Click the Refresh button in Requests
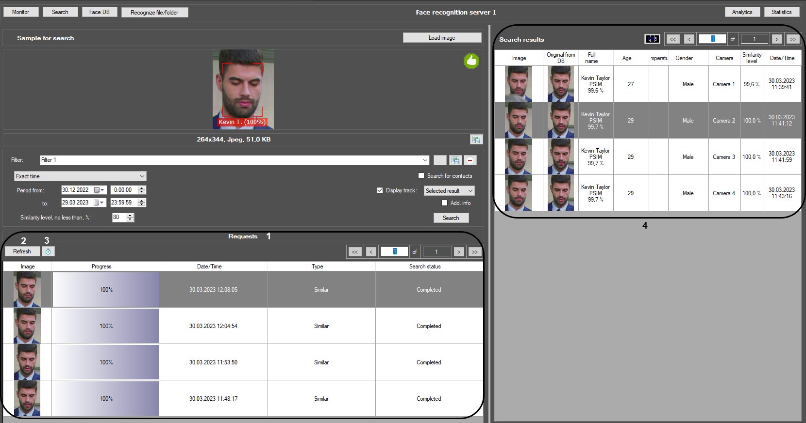Image resolution: width=806 pixels, height=423 pixels. 22,251
